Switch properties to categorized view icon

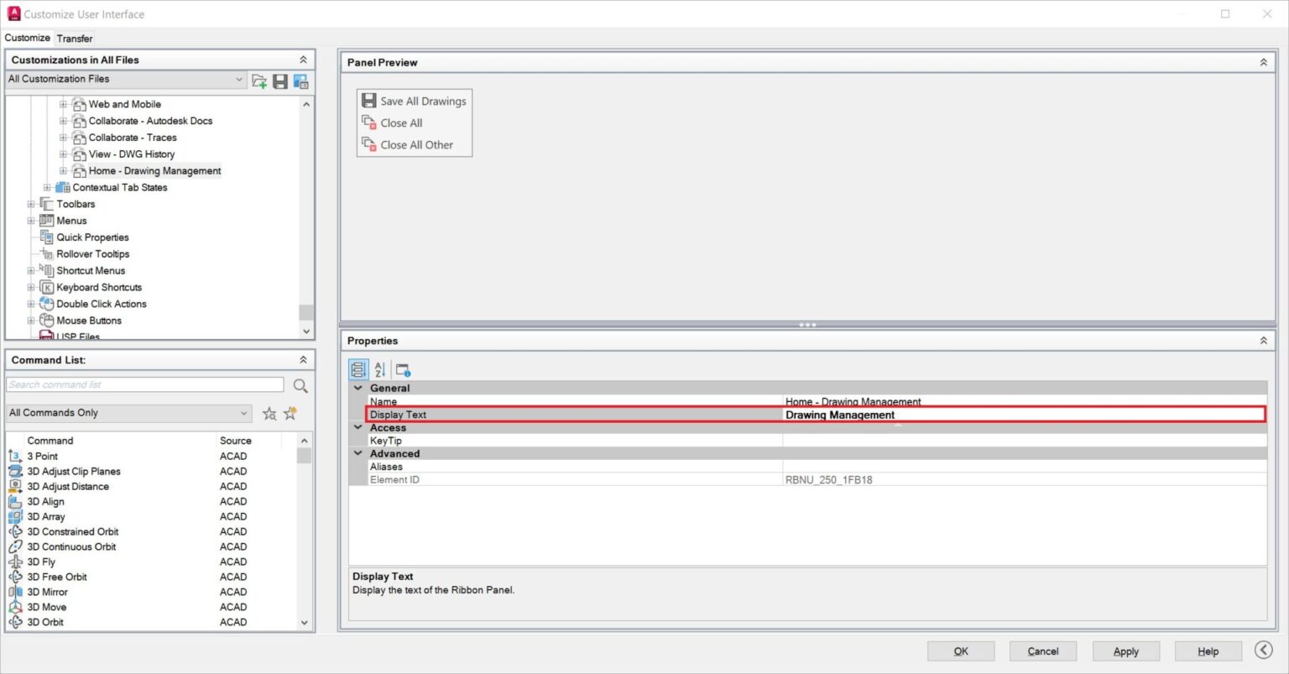coord(358,369)
